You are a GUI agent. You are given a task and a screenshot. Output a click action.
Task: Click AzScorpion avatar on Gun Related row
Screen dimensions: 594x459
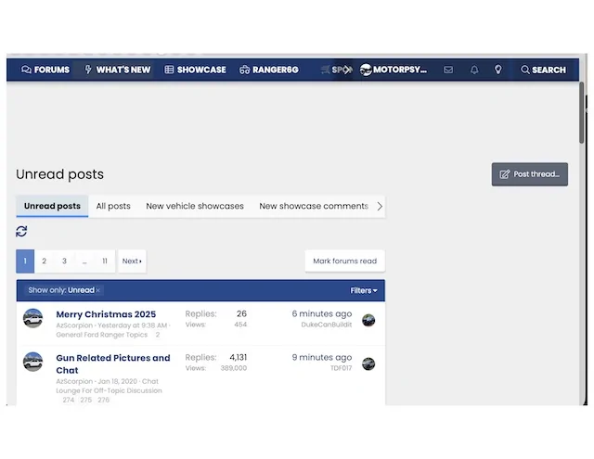[x=33, y=362]
